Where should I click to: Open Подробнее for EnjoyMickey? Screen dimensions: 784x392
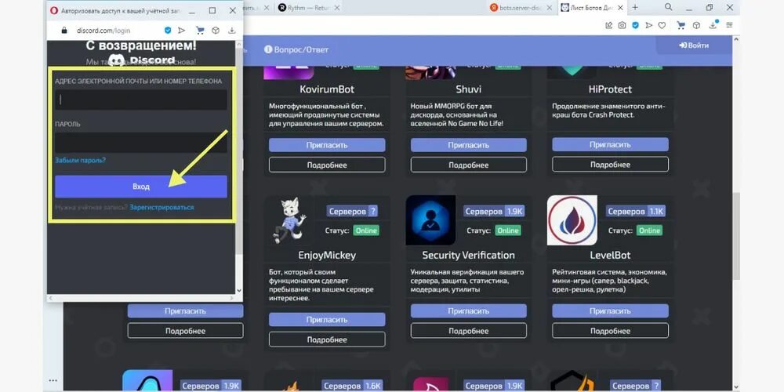327,339
